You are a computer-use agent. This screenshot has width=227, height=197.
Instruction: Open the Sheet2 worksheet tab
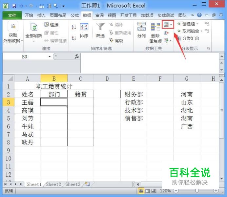[53, 185]
